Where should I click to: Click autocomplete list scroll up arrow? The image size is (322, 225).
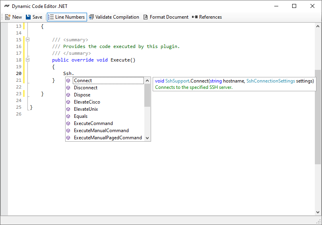[x=147, y=81]
